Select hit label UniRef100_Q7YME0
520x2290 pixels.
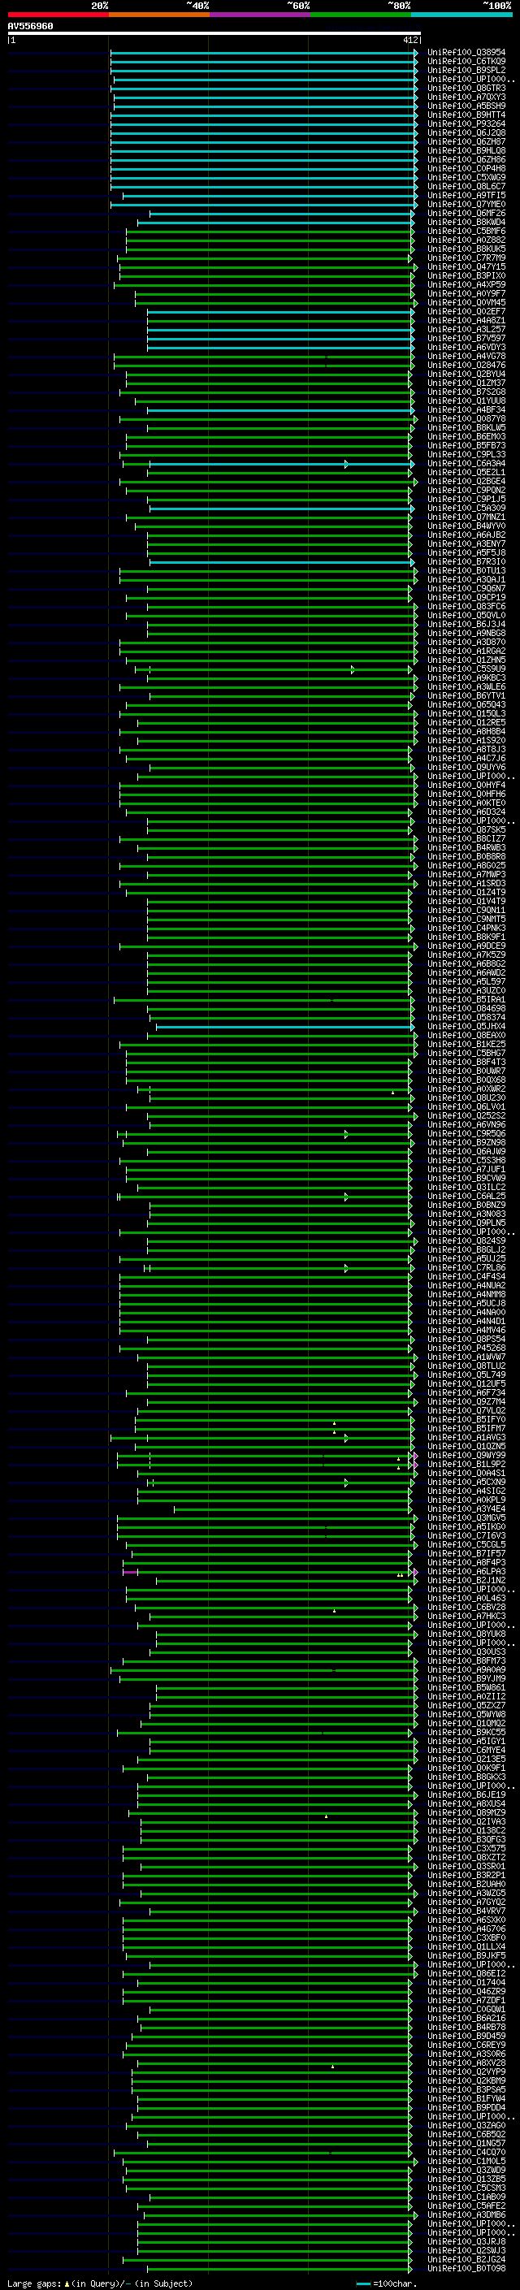pos(466,205)
